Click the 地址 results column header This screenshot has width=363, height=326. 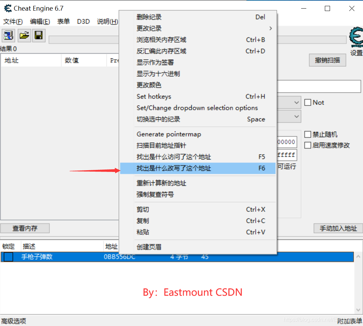tap(31, 61)
